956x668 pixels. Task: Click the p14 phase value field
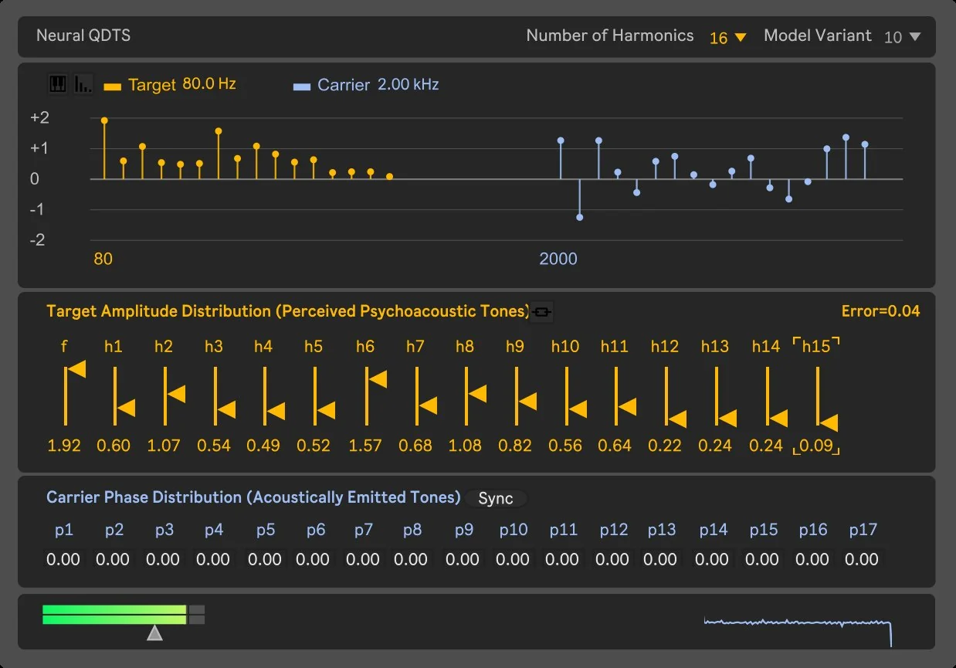(x=713, y=560)
